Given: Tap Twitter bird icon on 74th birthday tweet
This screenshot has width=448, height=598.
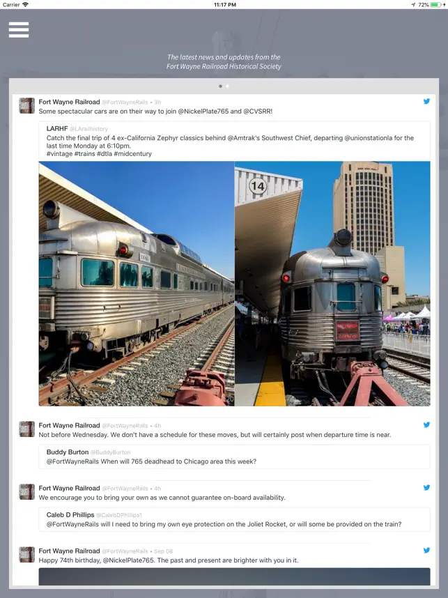Looking at the screenshot, I should tap(426, 551).
